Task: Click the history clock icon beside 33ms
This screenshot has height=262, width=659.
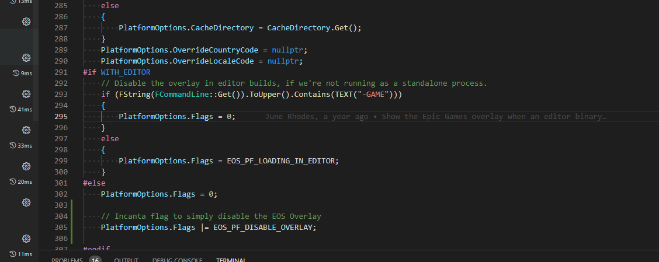Action: tap(13, 146)
